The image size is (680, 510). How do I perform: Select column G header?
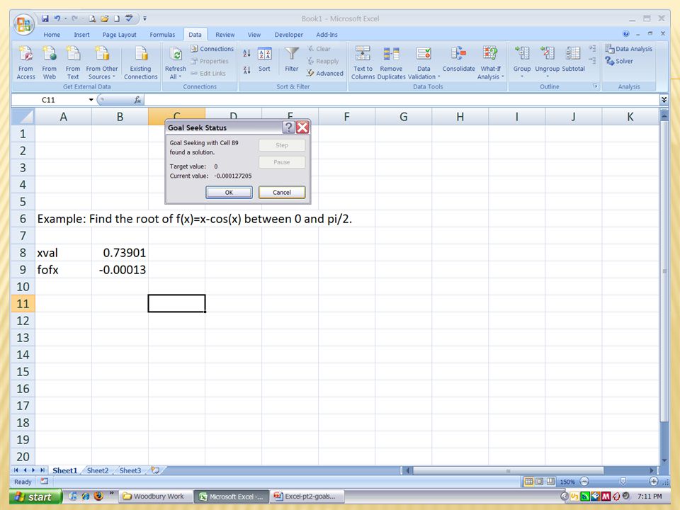point(403,117)
